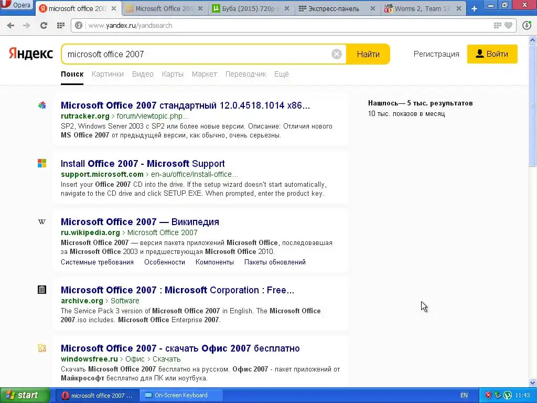This screenshot has height=403, width=537.
Task: Open the Маркет search section
Action: pos(204,74)
